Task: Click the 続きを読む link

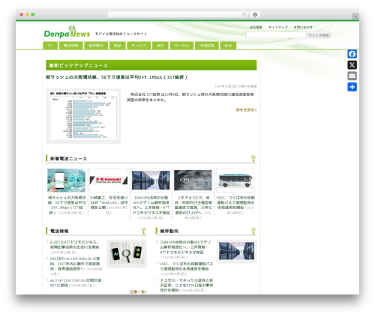Action: coord(246,109)
